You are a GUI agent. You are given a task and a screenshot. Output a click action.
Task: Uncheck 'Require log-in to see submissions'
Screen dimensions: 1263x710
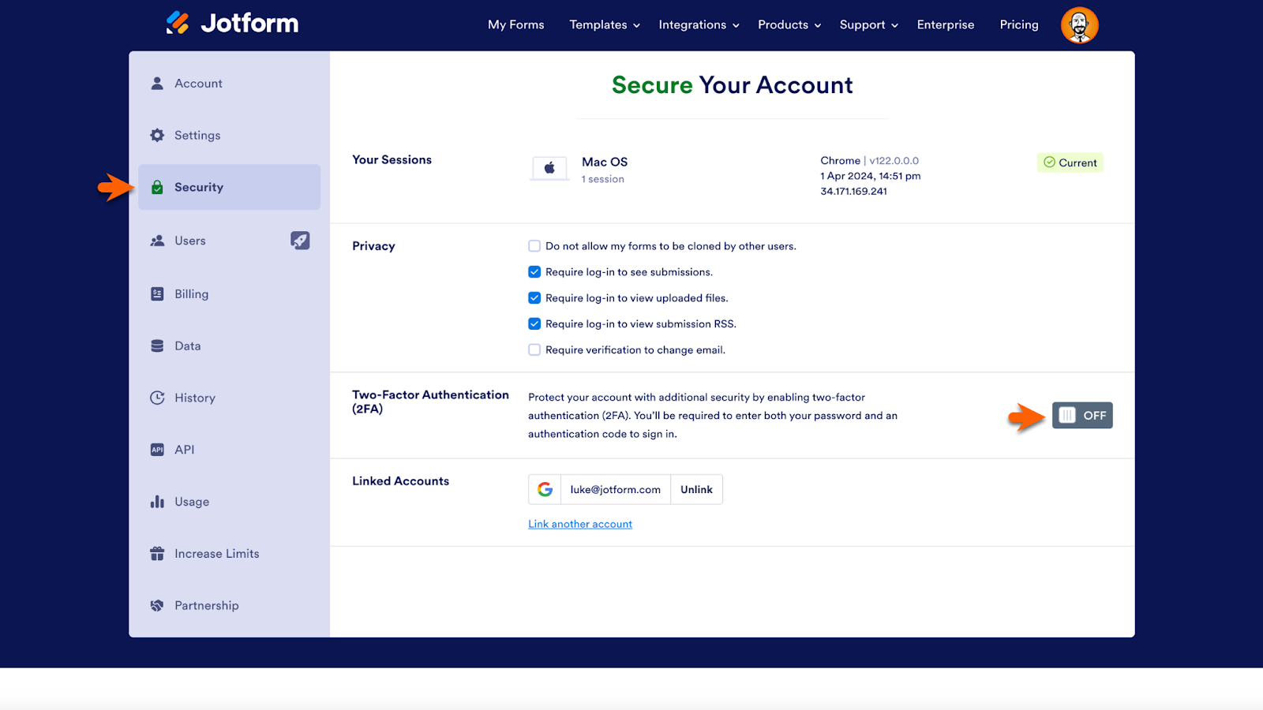(x=534, y=272)
